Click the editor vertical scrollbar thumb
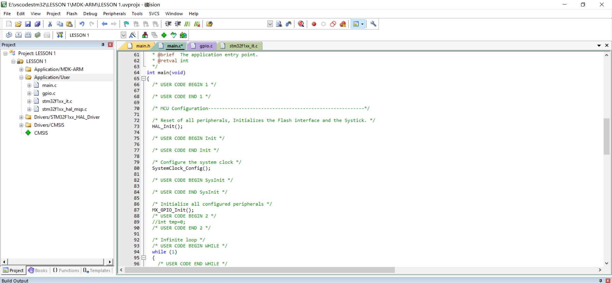612x283 pixels. pyautogui.click(x=607, y=136)
